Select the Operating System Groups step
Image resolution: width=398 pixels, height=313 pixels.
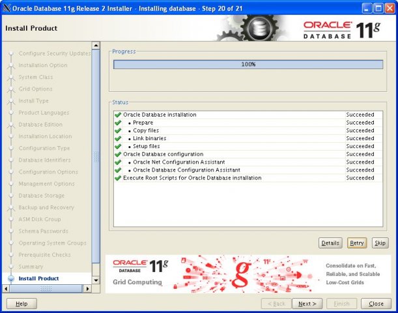coord(52,243)
